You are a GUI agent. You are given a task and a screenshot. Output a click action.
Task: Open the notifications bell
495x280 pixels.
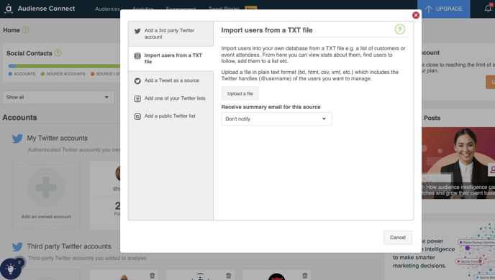coord(488,9)
